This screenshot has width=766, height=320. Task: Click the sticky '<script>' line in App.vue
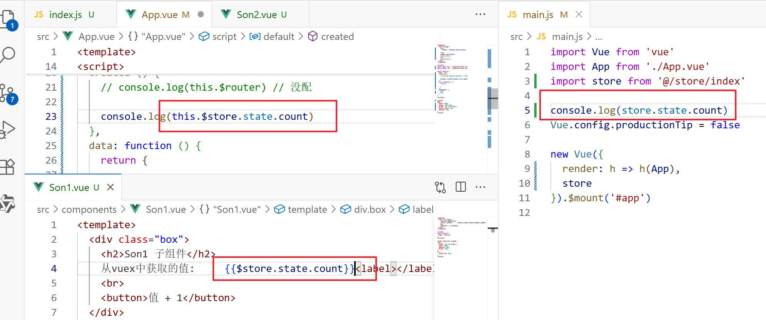tap(101, 66)
